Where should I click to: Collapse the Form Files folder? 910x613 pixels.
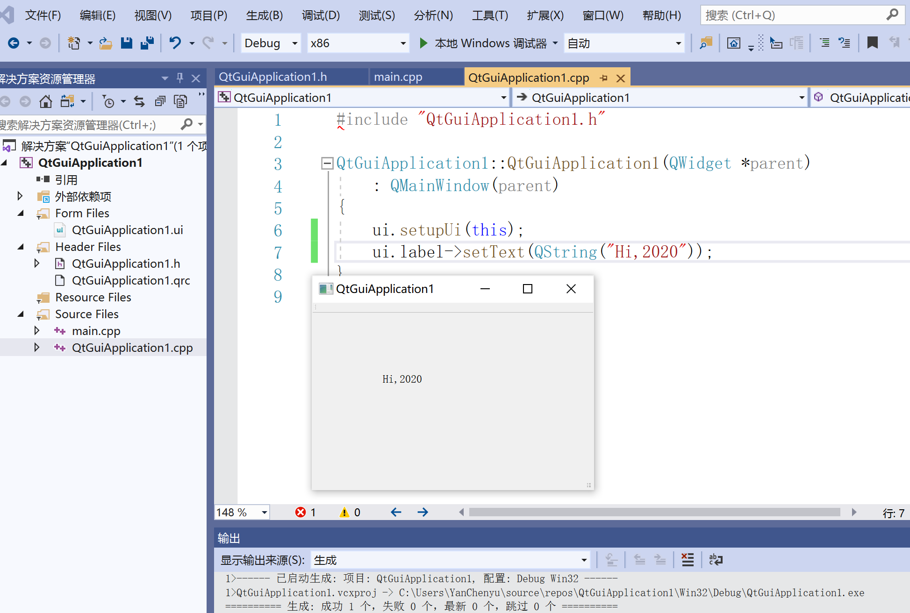[x=20, y=213]
